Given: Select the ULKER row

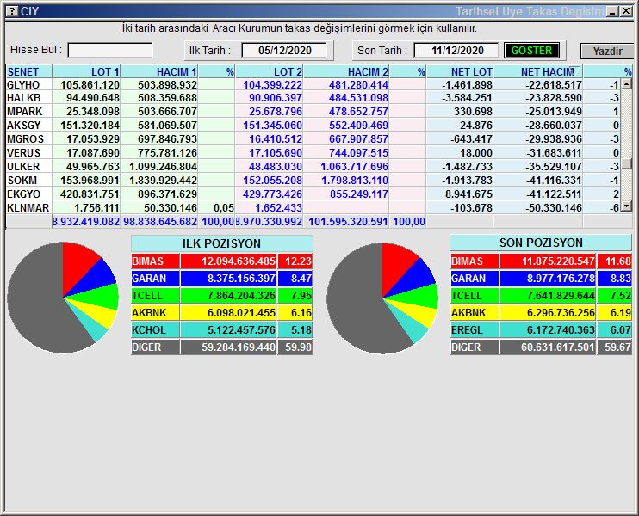Looking at the screenshot, I should 313,167.
